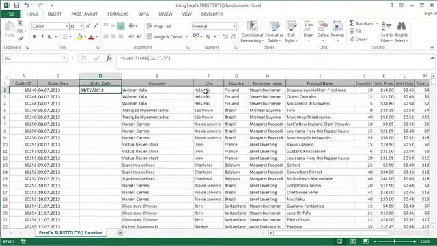Switch to the INSERT tab
437x246 pixels.
point(55,14)
